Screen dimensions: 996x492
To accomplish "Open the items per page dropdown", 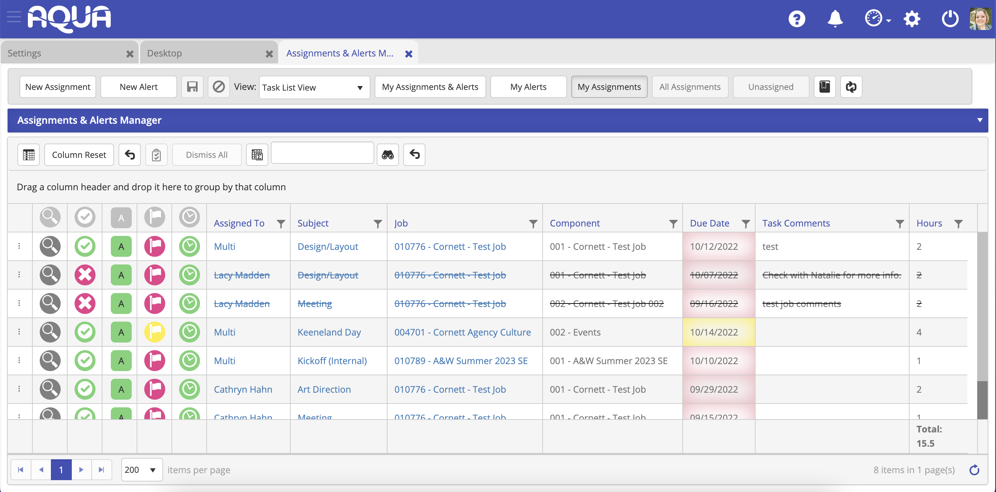I will (141, 470).
